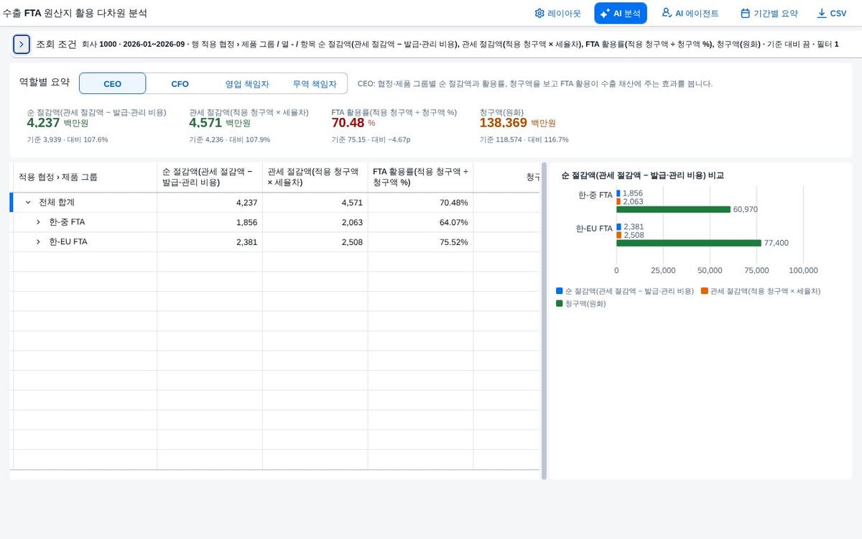Click the 한-중 FTA green bar 60,970
Screen dimensions: 862x539
coord(673,209)
